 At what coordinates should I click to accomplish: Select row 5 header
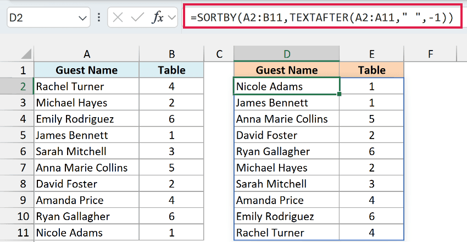click(x=17, y=135)
